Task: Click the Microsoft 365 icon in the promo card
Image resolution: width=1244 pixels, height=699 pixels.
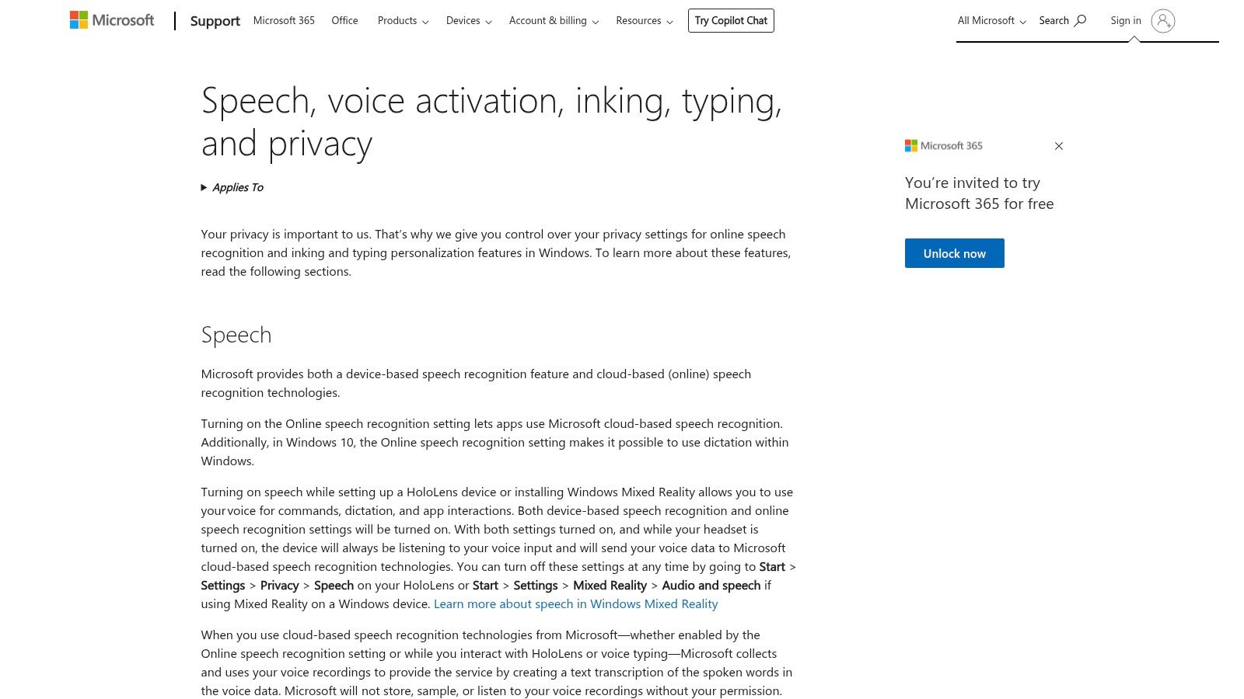Action: (911, 145)
